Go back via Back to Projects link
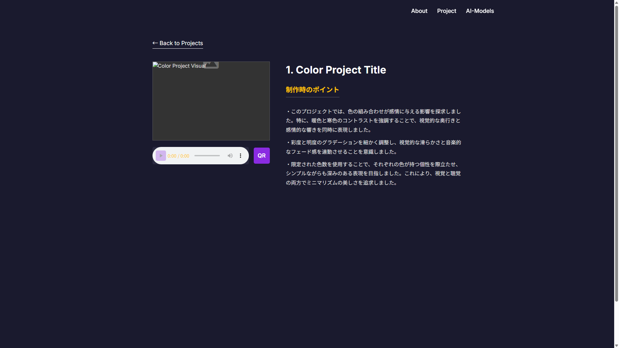The height and width of the screenshot is (348, 619). (x=181, y=43)
